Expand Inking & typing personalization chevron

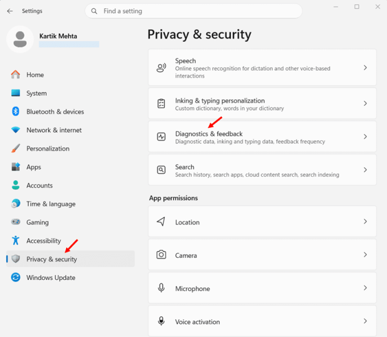pyautogui.click(x=366, y=104)
